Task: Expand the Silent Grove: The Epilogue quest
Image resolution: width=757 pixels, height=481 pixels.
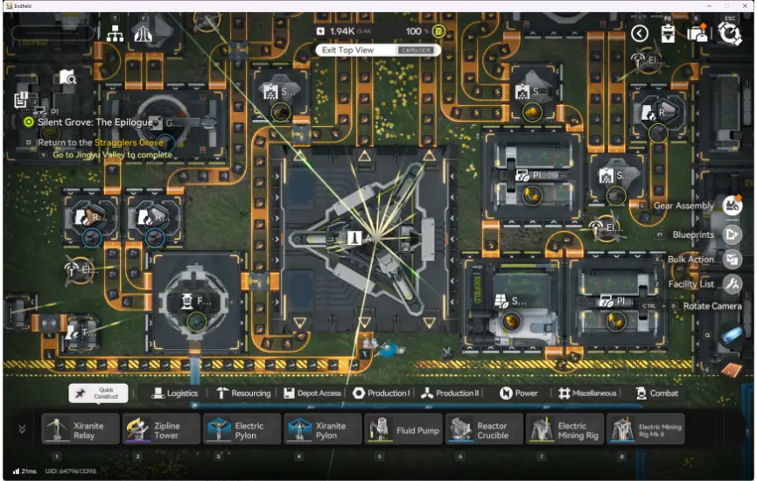Action: [x=88, y=122]
